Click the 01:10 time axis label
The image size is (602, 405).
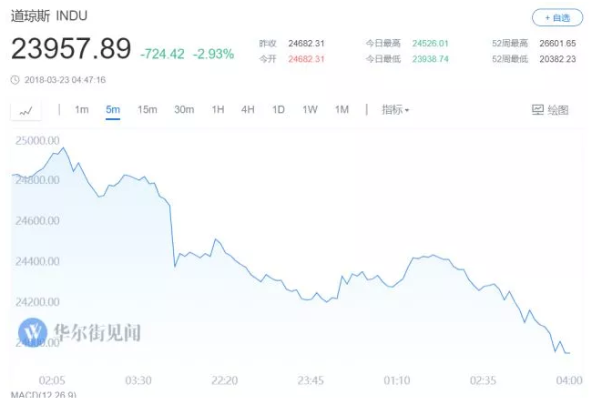coord(397,380)
